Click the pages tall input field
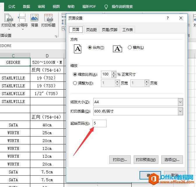 [x=137, y=83]
